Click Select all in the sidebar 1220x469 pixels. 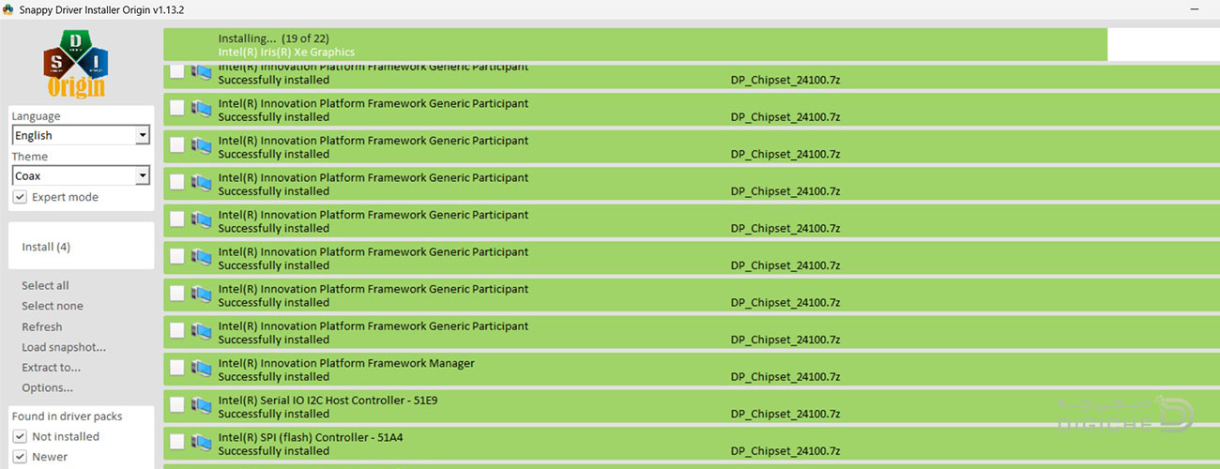coord(45,285)
